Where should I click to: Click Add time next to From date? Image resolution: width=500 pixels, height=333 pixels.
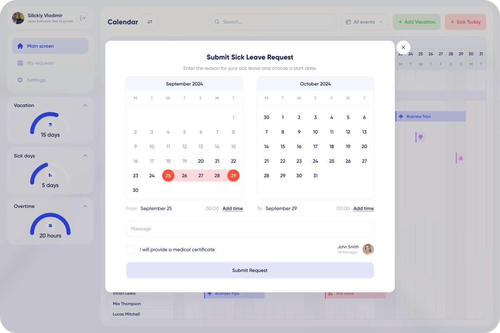(x=232, y=209)
